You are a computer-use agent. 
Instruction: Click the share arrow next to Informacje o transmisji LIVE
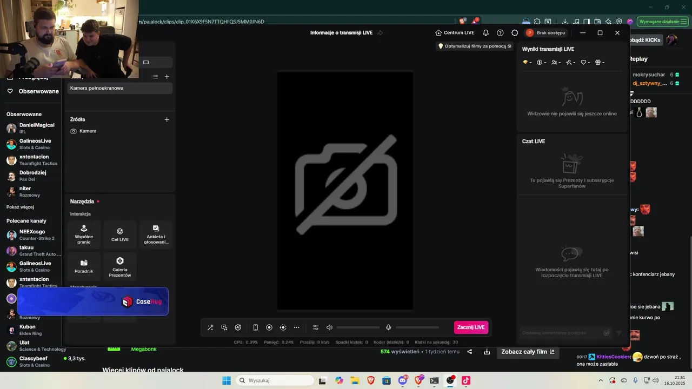[x=380, y=33]
